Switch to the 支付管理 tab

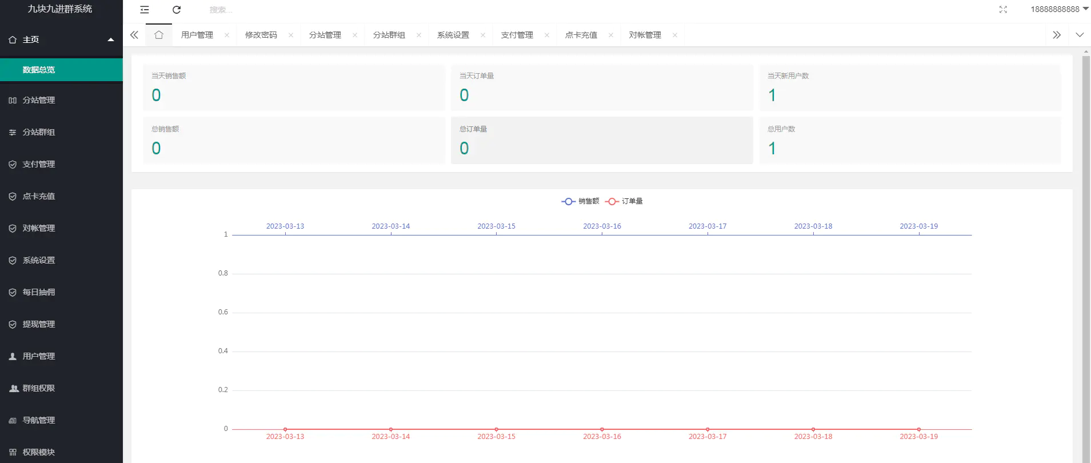click(x=517, y=35)
